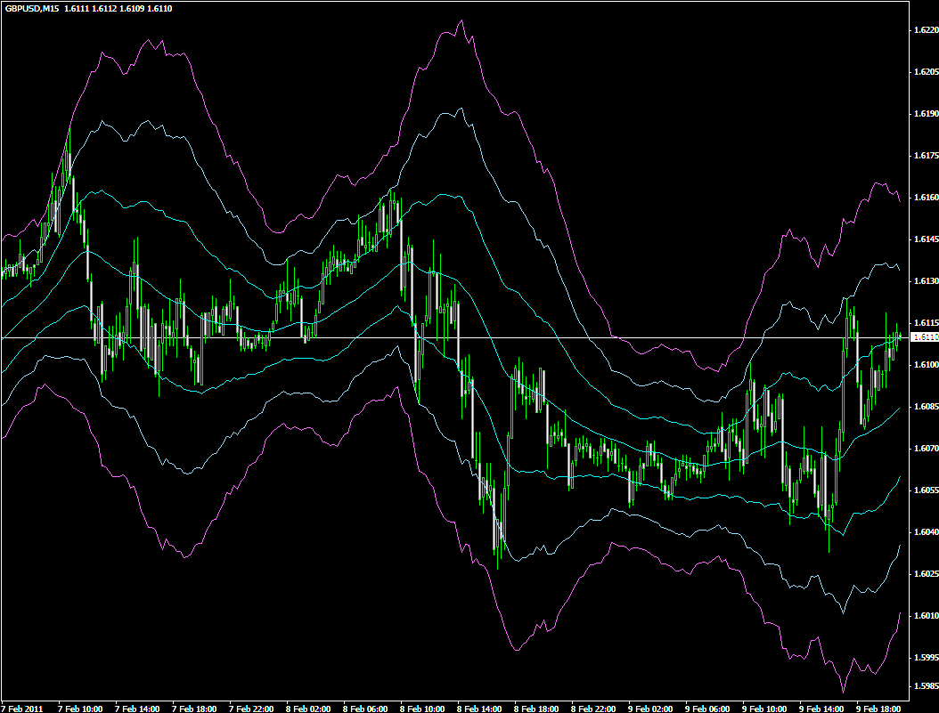The height and width of the screenshot is (713, 939).
Task: Click the 1.6145 price scale label
Action: coord(926,239)
